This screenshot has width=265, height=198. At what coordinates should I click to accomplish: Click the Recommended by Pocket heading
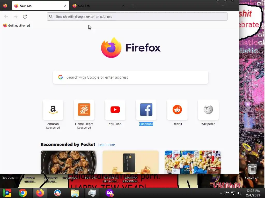(68, 144)
